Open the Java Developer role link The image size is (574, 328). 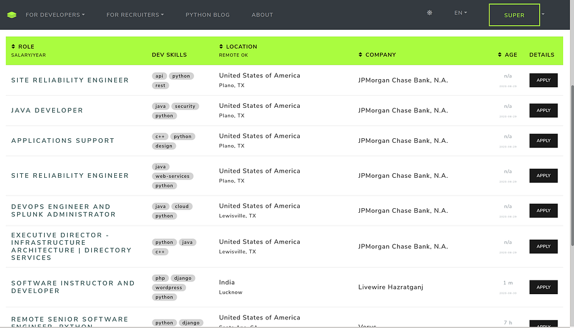click(x=47, y=111)
